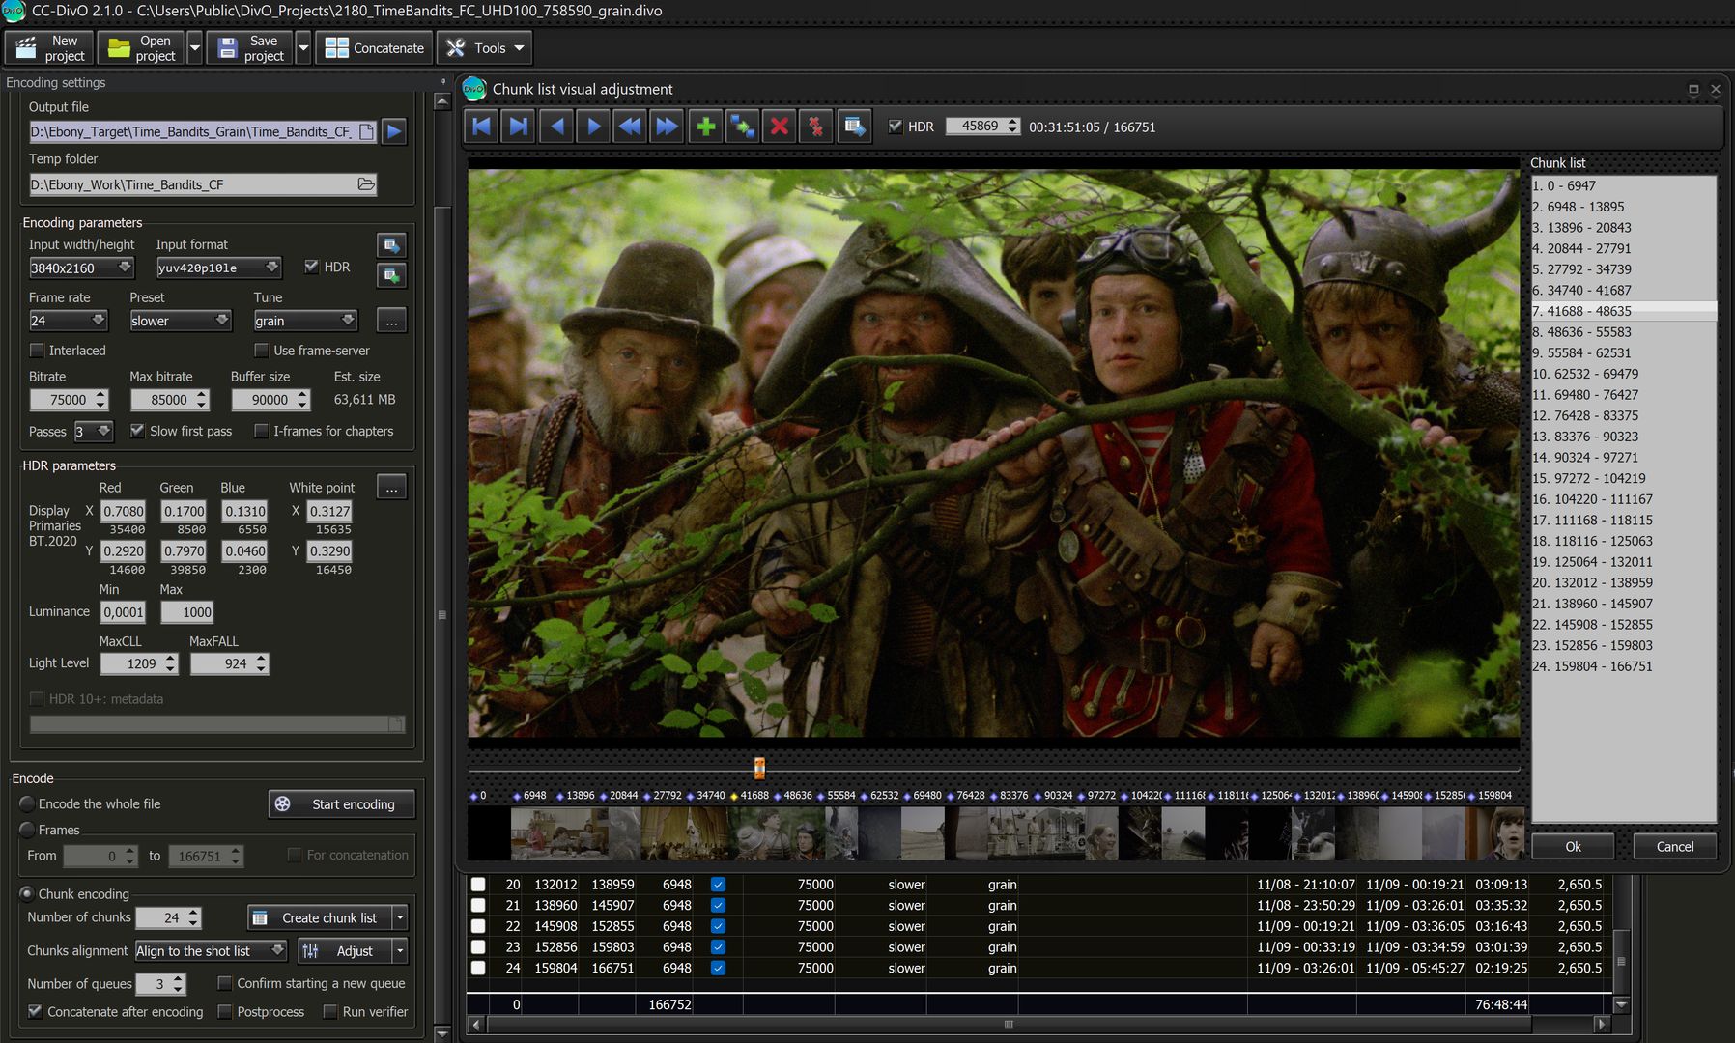
Task: Cancel the chunk adjustment dialog
Action: click(1675, 846)
